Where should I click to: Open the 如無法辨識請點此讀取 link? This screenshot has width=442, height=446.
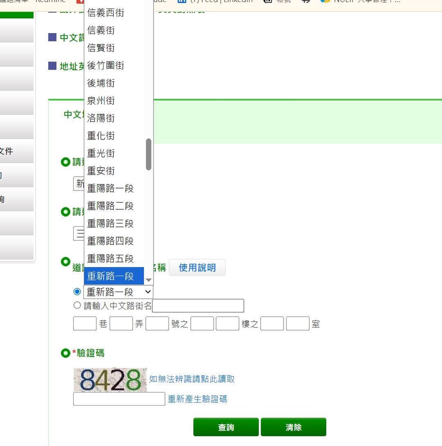[192, 379]
